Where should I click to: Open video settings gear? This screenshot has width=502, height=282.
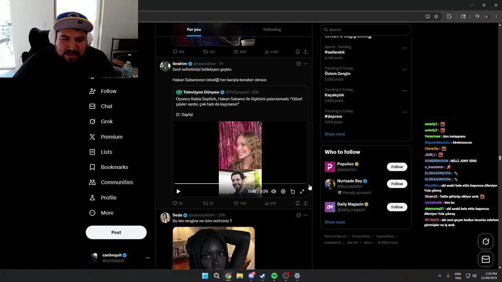tap(283, 192)
